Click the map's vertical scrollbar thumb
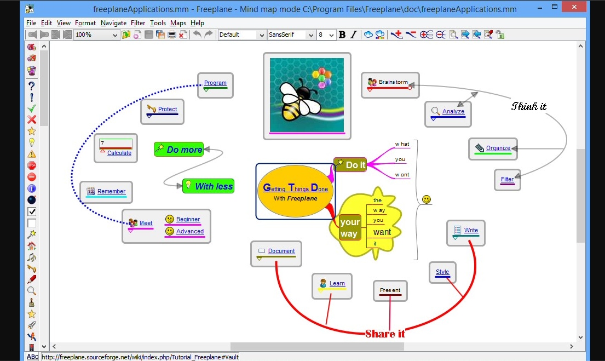 (580, 196)
